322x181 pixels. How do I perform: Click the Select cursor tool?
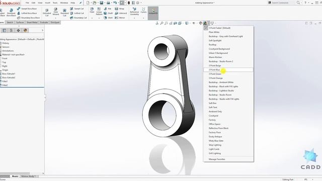pos(122,3)
